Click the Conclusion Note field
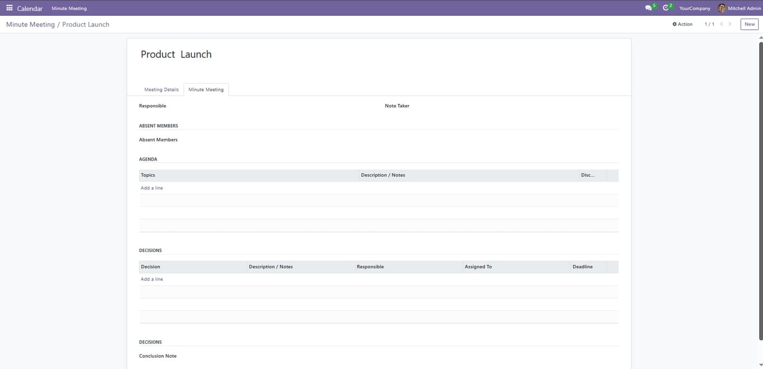Image resolution: width=763 pixels, height=369 pixels. (x=158, y=356)
